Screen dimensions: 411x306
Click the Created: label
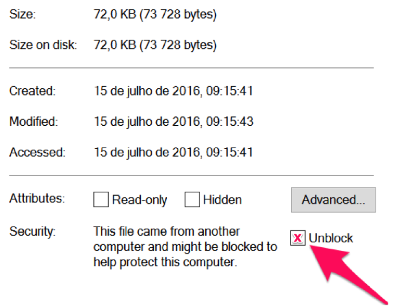click(32, 91)
